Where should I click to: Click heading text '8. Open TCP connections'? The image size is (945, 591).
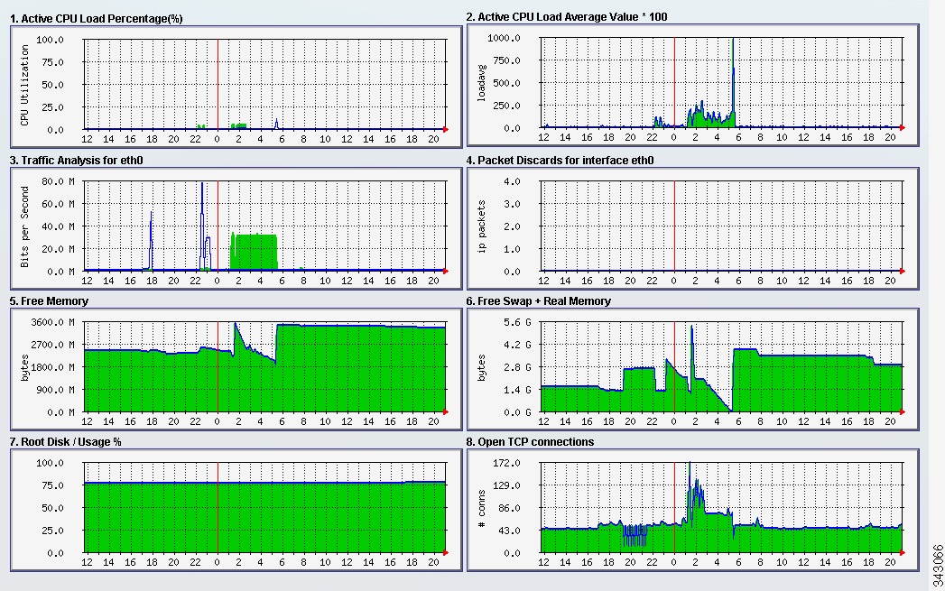pos(531,442)
